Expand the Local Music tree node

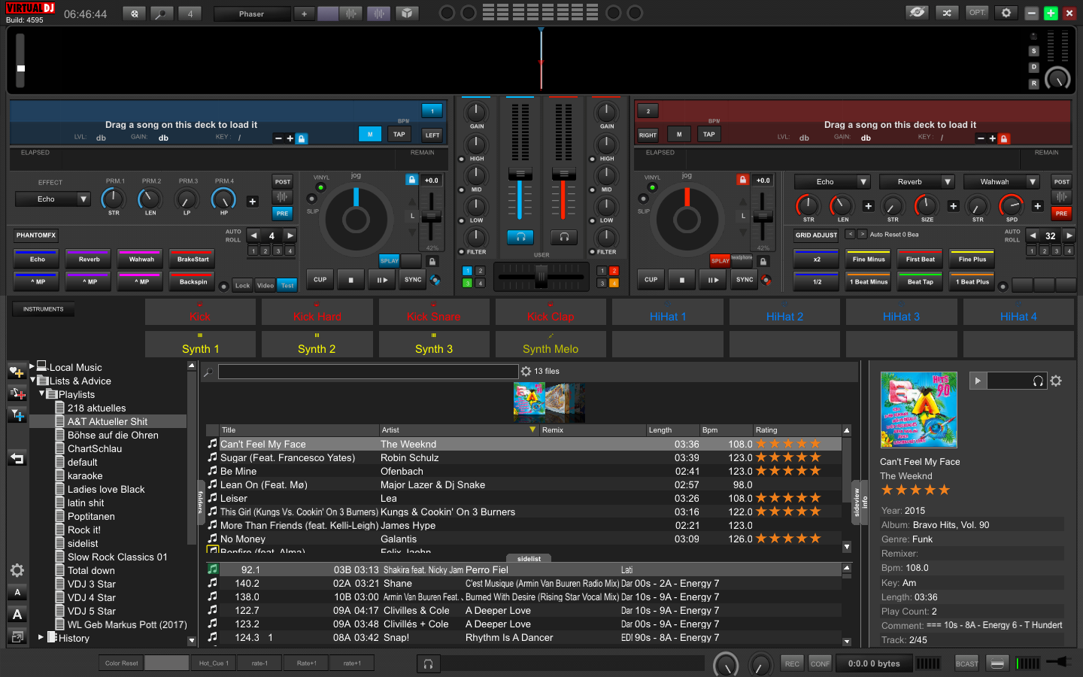point(32,366)
